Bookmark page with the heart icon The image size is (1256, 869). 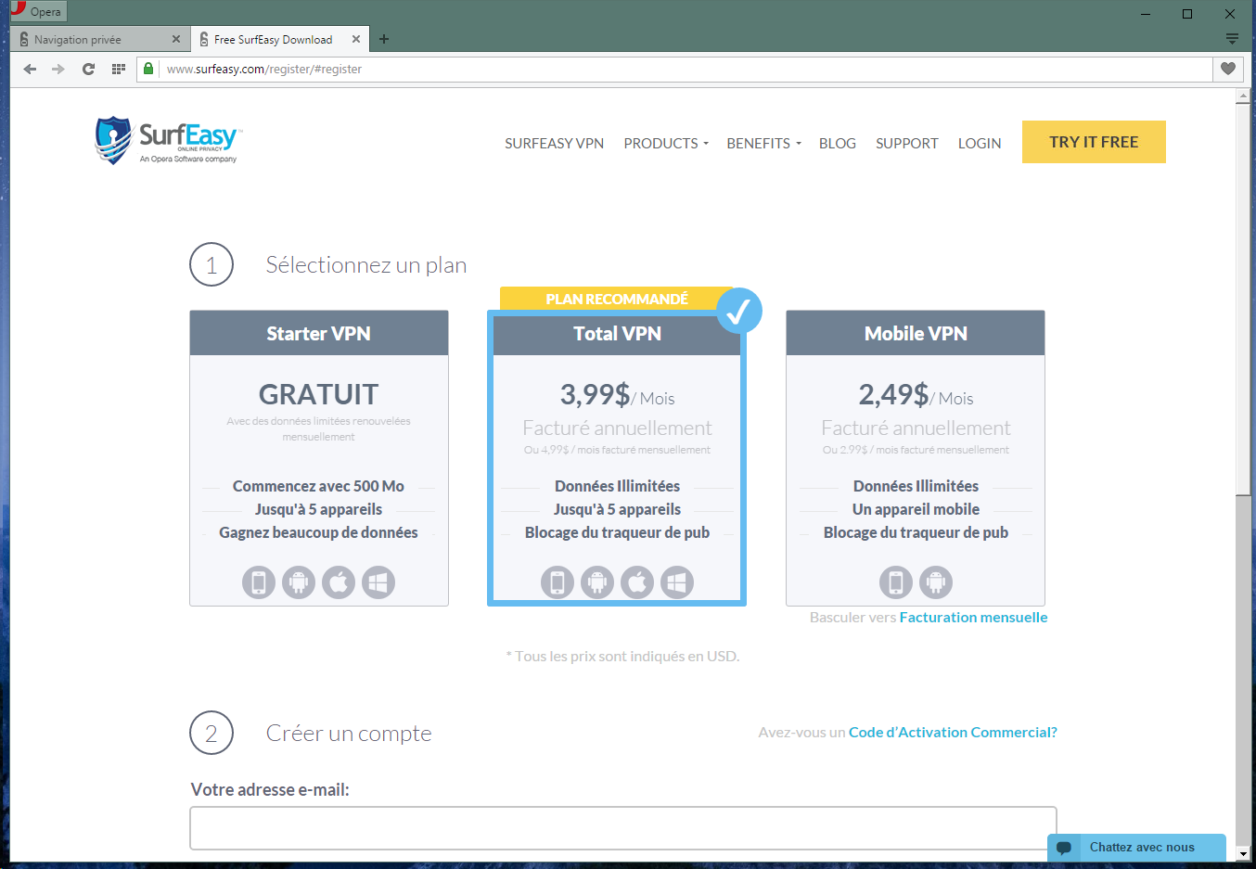(1227, 69)
